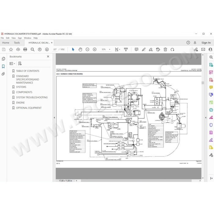Open Protect shield tool in right pane

(211, 125)
